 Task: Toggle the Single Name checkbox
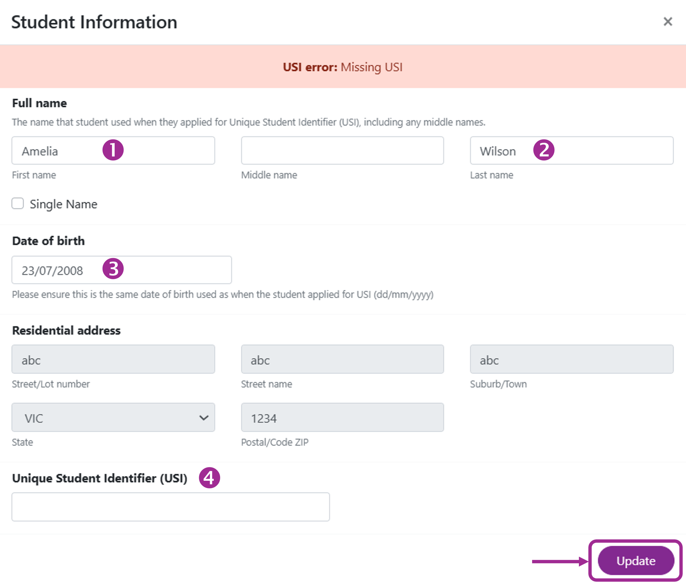(18, 203)
